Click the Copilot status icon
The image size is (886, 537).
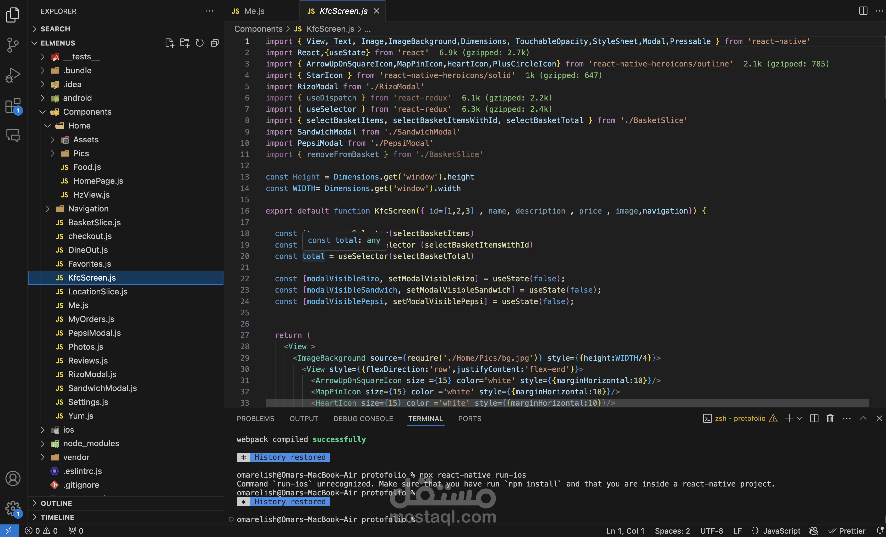pyautogui.click(x=814, y=530)
